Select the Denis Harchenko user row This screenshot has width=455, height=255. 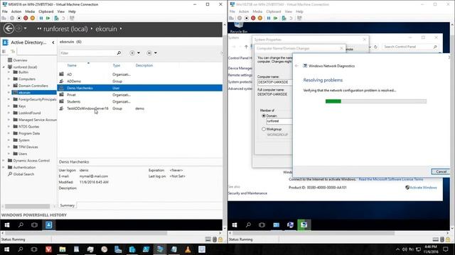coord(140,88)
